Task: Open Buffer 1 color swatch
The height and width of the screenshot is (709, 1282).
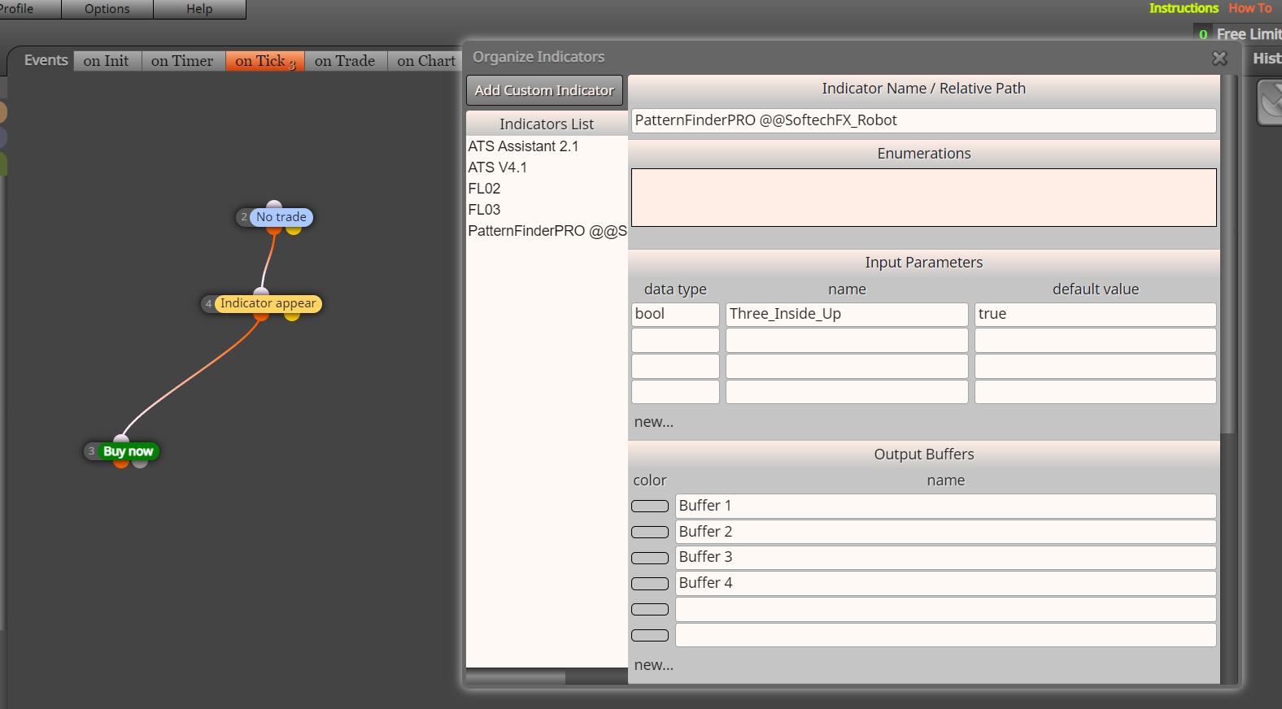Action: click(x=650, y=506)
